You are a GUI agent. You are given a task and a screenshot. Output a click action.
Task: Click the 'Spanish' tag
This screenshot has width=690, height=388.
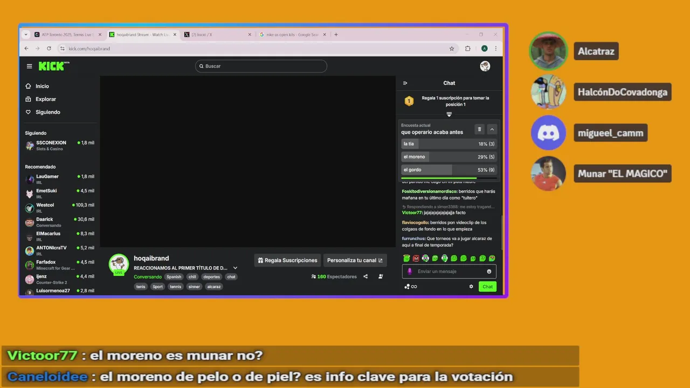(174, 277)
